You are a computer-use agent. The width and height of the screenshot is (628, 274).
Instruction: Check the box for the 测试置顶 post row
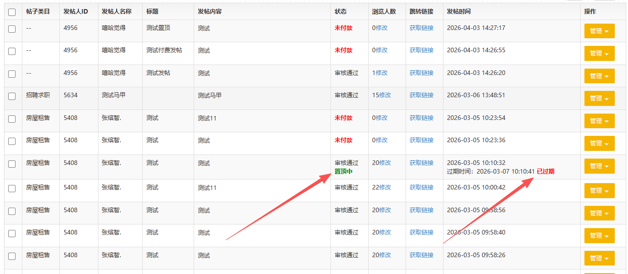(12, 29)
